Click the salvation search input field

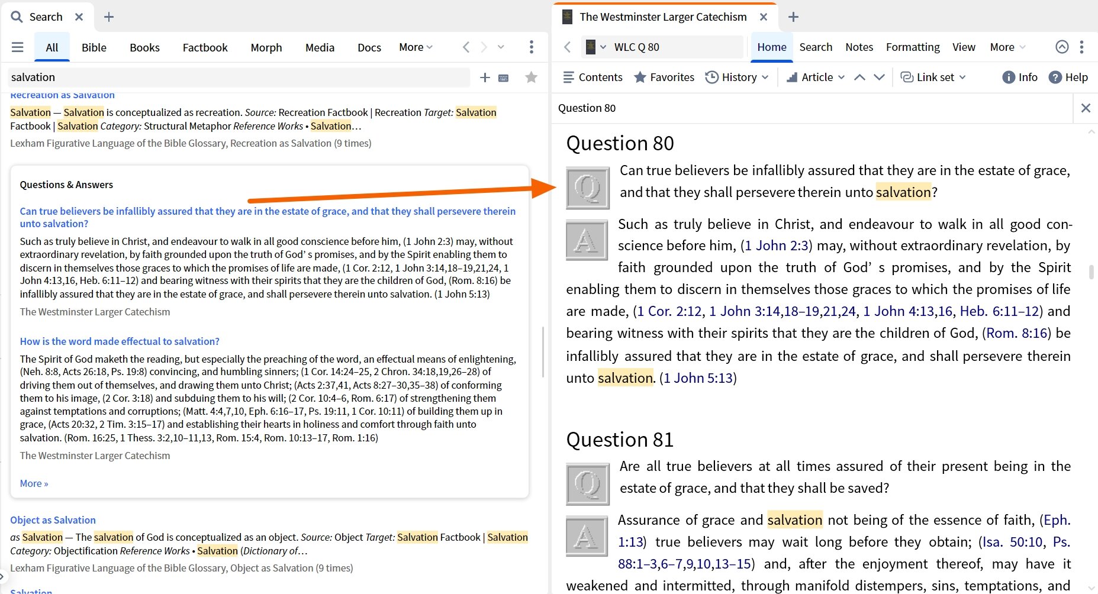(239, 78)
